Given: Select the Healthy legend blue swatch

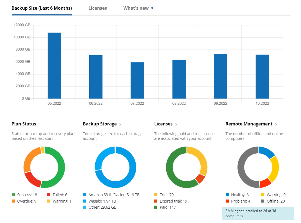Looking at the screenshot, I should coord(227,195).
